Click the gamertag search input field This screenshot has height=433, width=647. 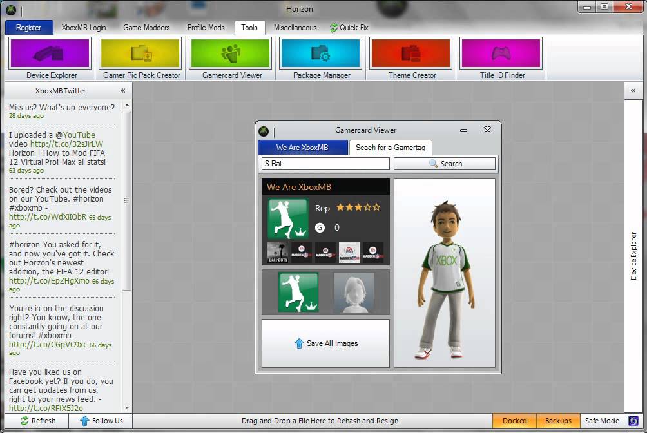[x=325, y=164]
